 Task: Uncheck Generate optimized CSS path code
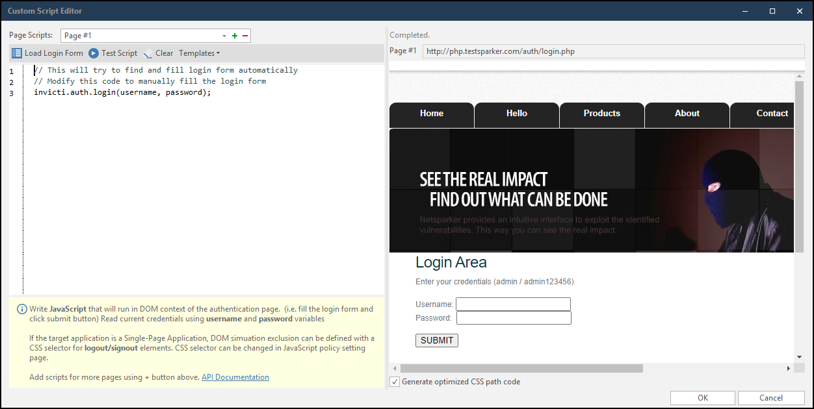pyautogui.click(x=394, y=382)
